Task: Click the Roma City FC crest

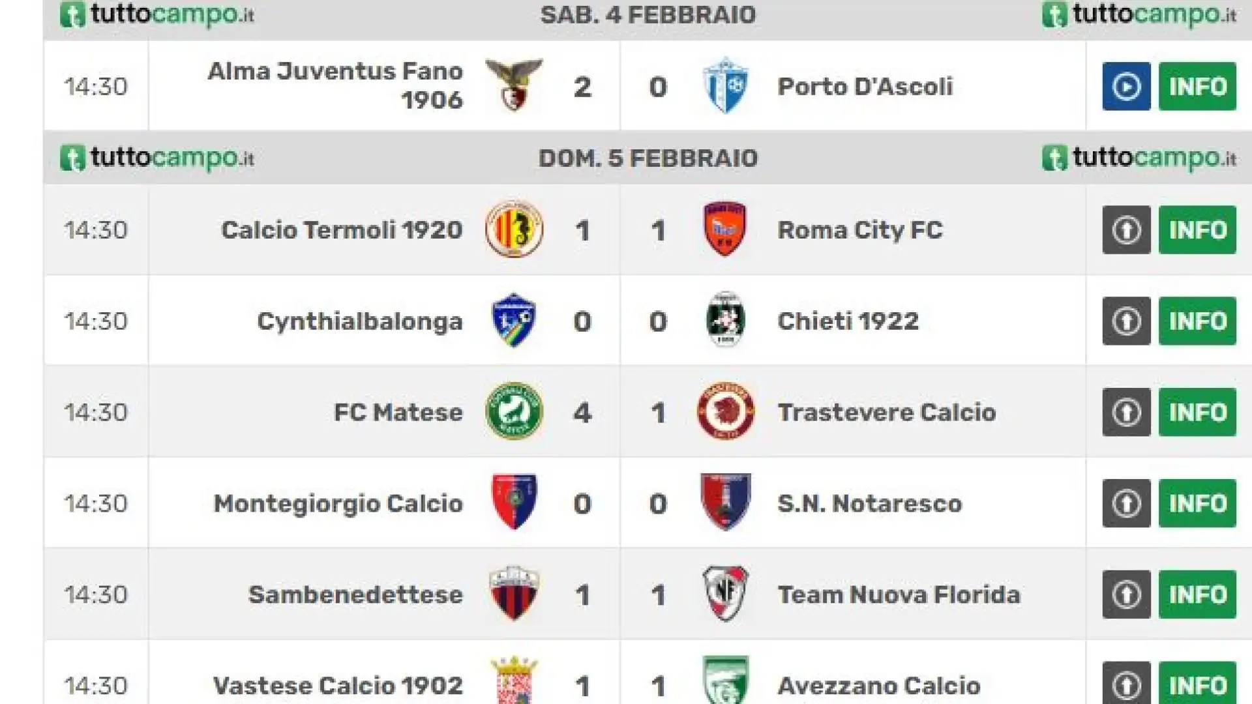Action: pos(725,229)
